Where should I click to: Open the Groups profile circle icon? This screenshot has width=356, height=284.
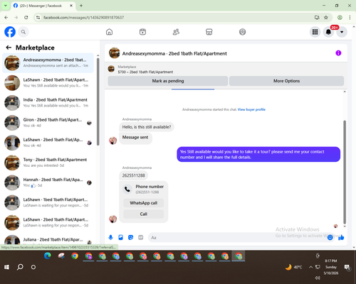[242, 32]
